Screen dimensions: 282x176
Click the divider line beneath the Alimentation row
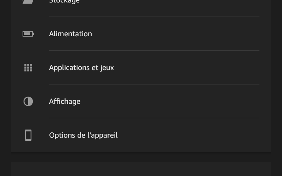coord(154,51)
